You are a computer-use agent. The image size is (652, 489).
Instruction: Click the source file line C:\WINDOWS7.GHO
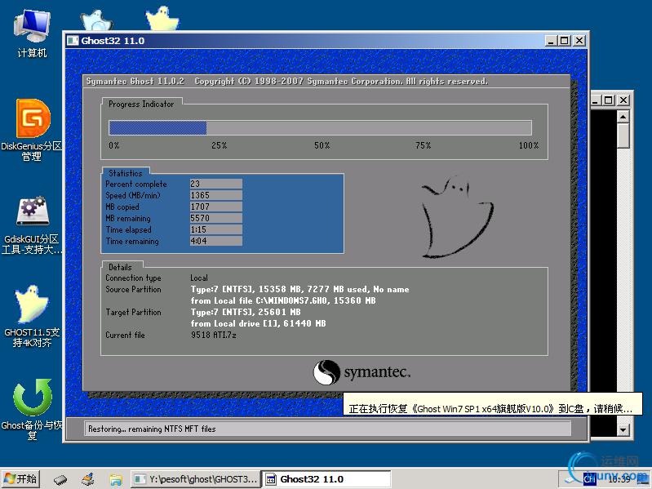tap(283, 300)
